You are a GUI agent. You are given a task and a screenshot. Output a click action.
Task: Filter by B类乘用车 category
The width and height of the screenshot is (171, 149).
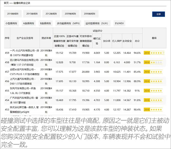tap(46, 23)
